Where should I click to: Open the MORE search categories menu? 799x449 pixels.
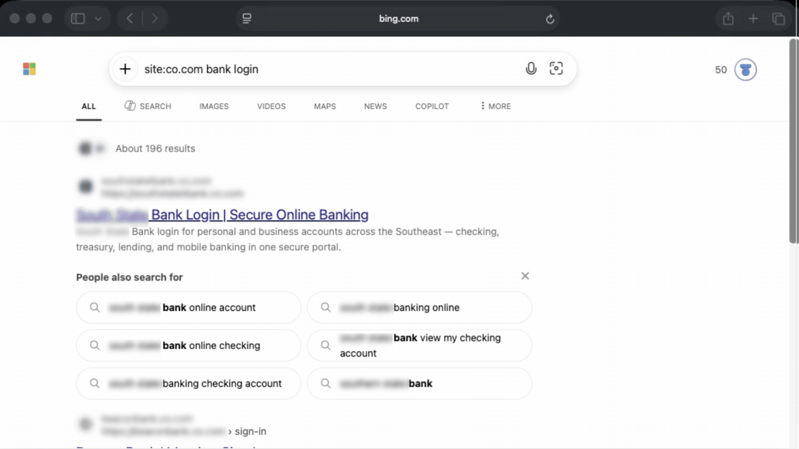point(495,106)
